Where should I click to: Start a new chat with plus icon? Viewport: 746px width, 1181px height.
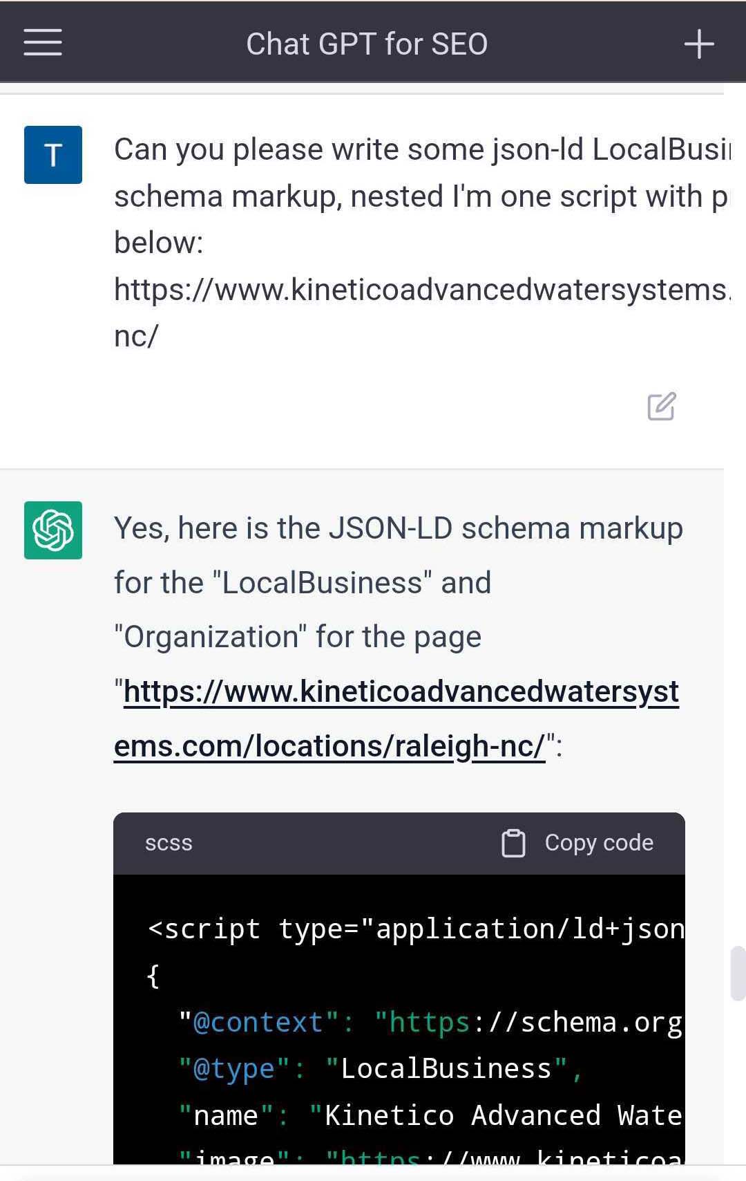tap(699, 44)
